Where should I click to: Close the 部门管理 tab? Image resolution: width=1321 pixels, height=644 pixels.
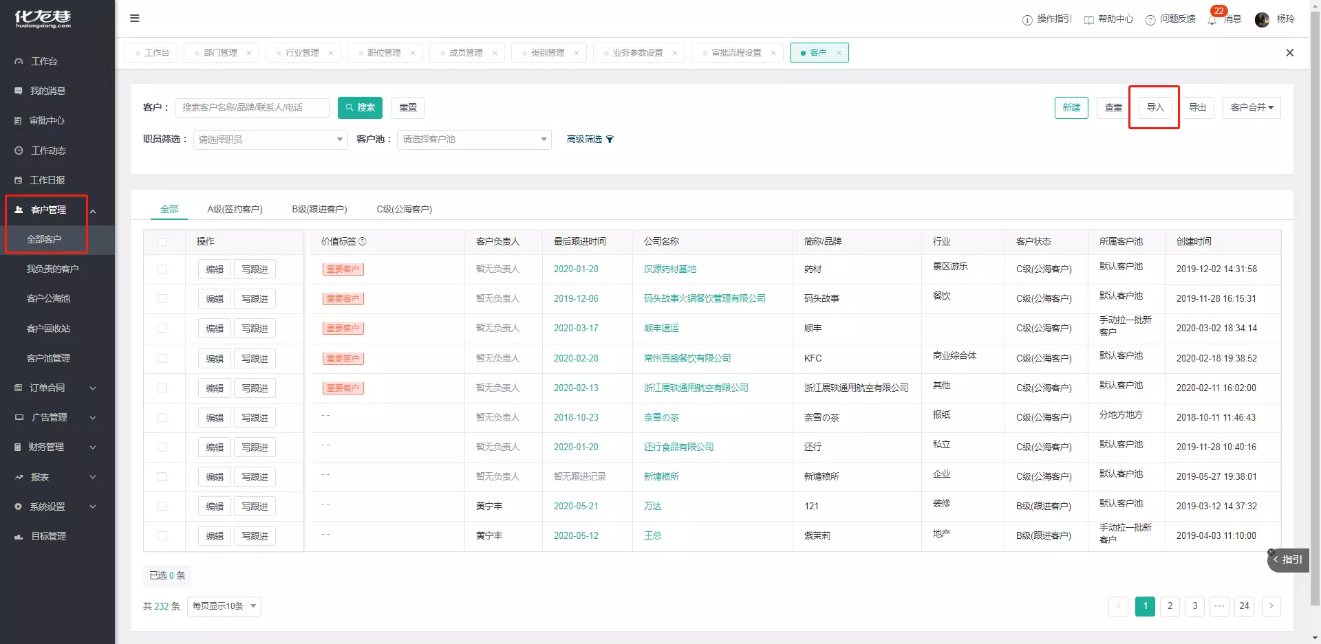pos(249,53)
